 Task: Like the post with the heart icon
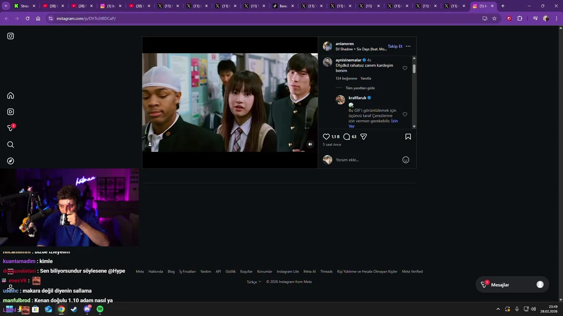(326, 136)
